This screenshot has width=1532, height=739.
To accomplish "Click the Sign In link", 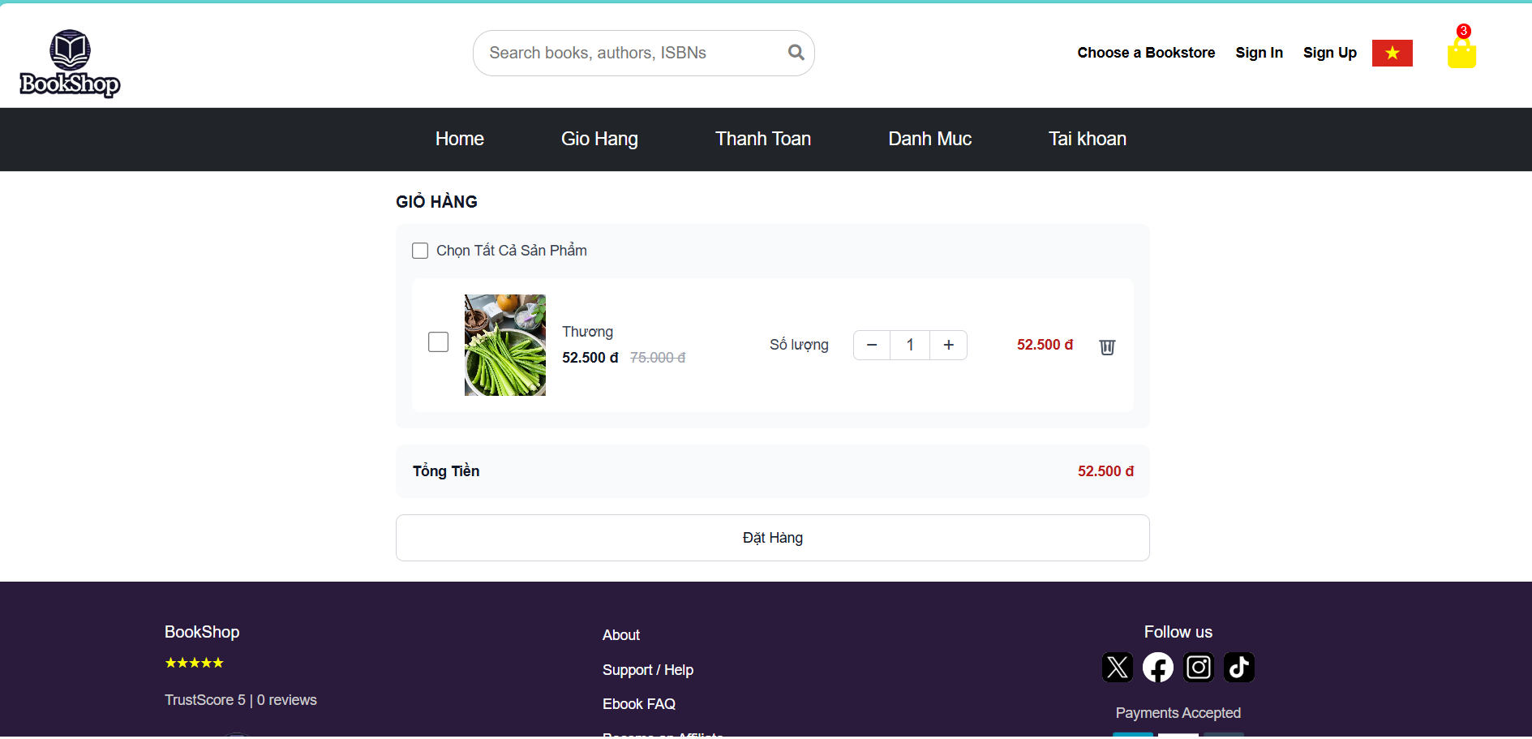I will tap(1259, 53).
